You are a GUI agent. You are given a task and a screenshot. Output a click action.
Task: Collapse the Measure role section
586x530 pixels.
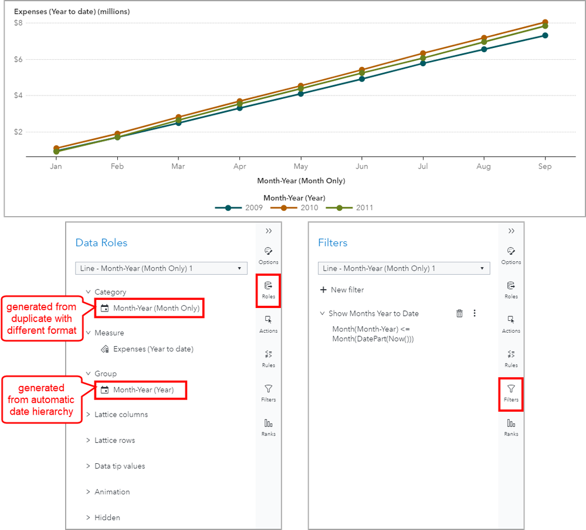point(88,333)
